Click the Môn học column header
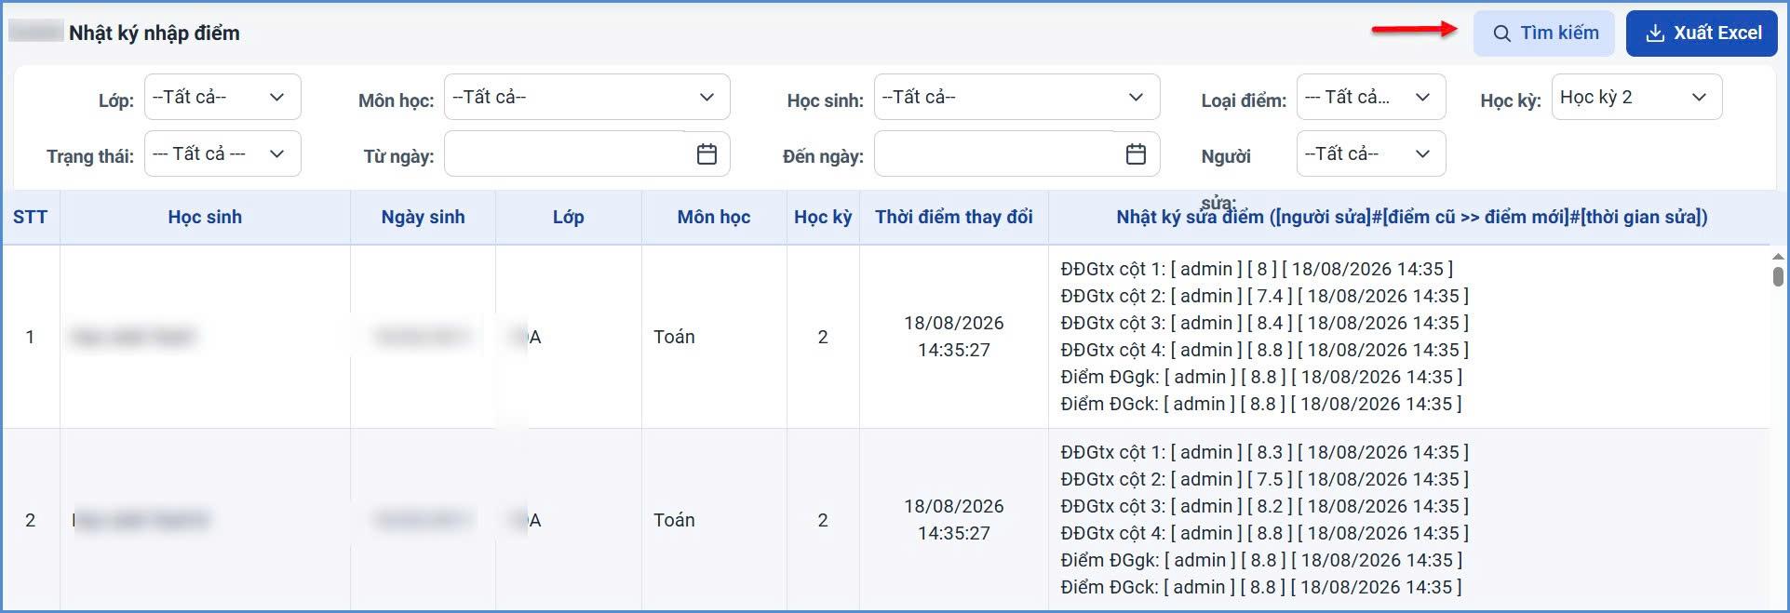The width and height of the screenshot is (1790, 613). [x=714, y=218]
